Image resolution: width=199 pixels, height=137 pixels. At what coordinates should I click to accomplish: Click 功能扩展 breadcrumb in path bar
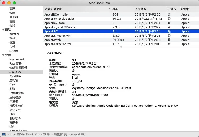click(x=60, y=134)
